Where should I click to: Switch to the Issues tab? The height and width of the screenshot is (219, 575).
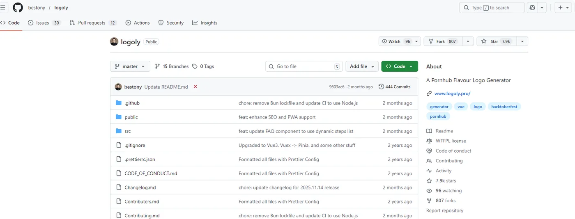42,23
